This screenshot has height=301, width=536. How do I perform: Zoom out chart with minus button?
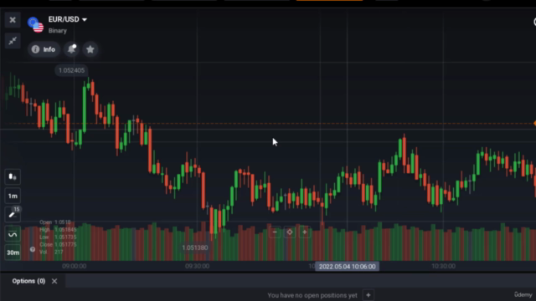[x=275, y=232]
